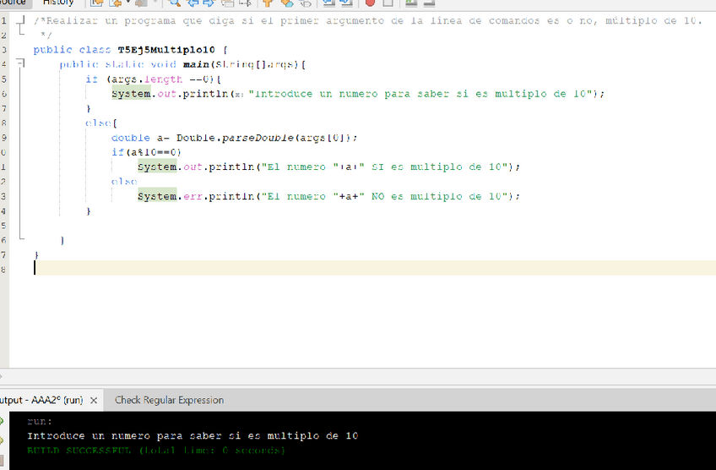Re-run the program from the output sidebar
Screen dimensions: 716x470
point(3,420)
